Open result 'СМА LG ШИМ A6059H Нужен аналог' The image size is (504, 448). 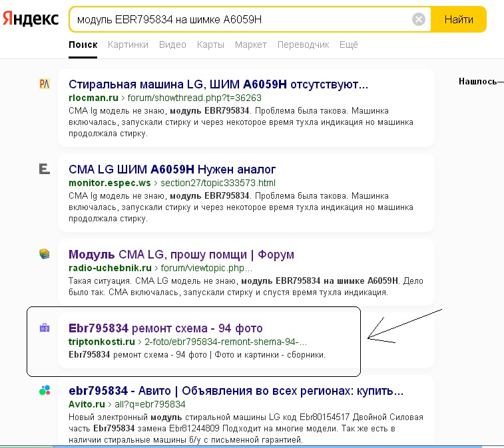click(x=172, y=169)
